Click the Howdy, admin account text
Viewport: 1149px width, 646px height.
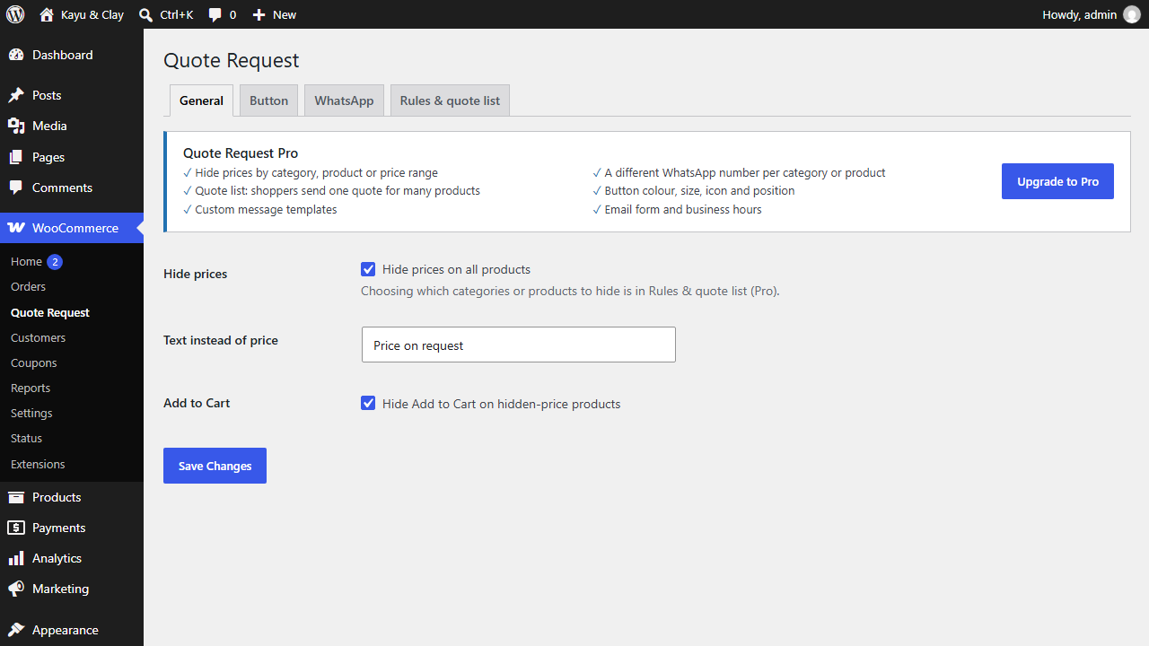click(x=1079, y=14)
